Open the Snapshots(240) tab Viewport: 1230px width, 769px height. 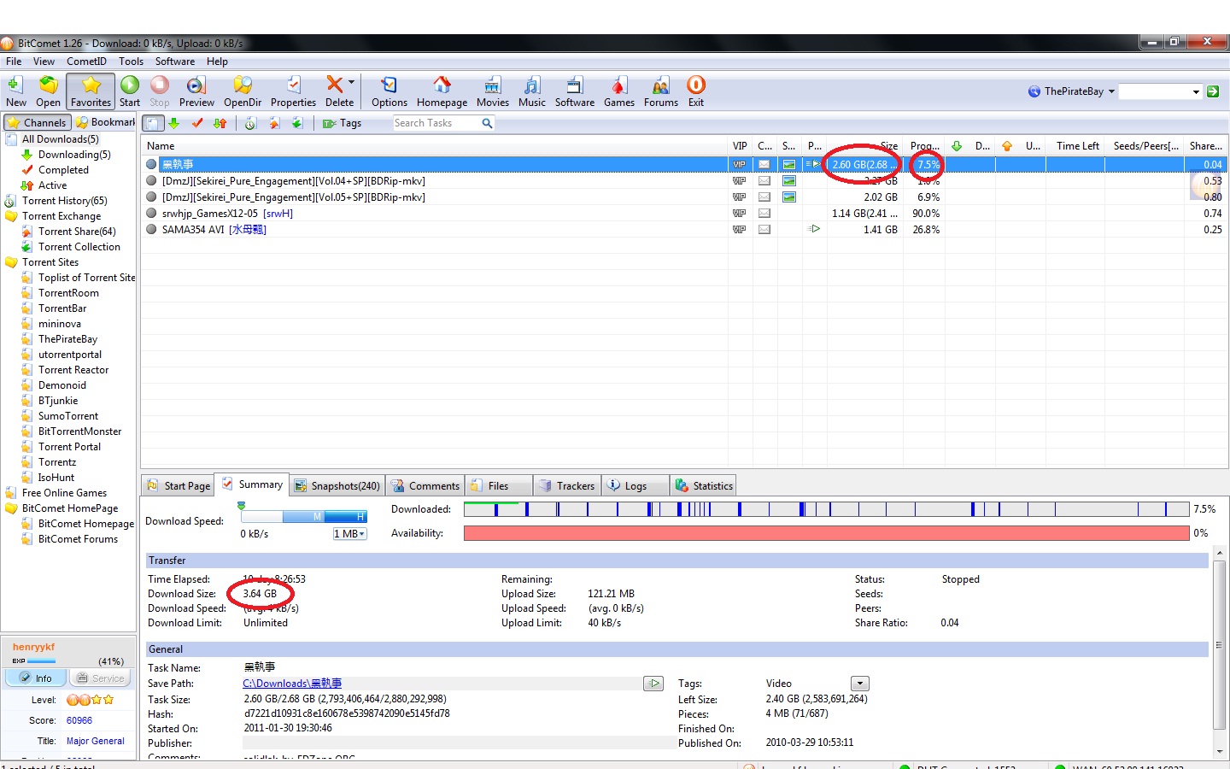click(x=337, y=486)
